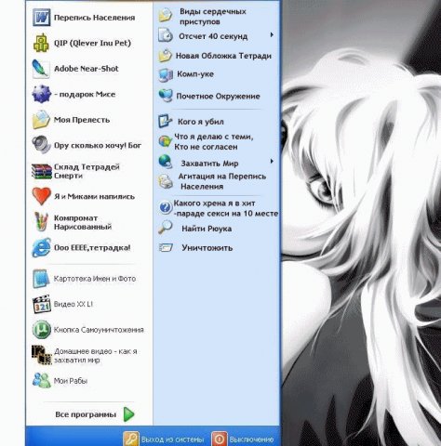Open the clapperboard icon Видео XX LI
The width and height of the screenshot is (441, 446).
[x=42, y=304]
